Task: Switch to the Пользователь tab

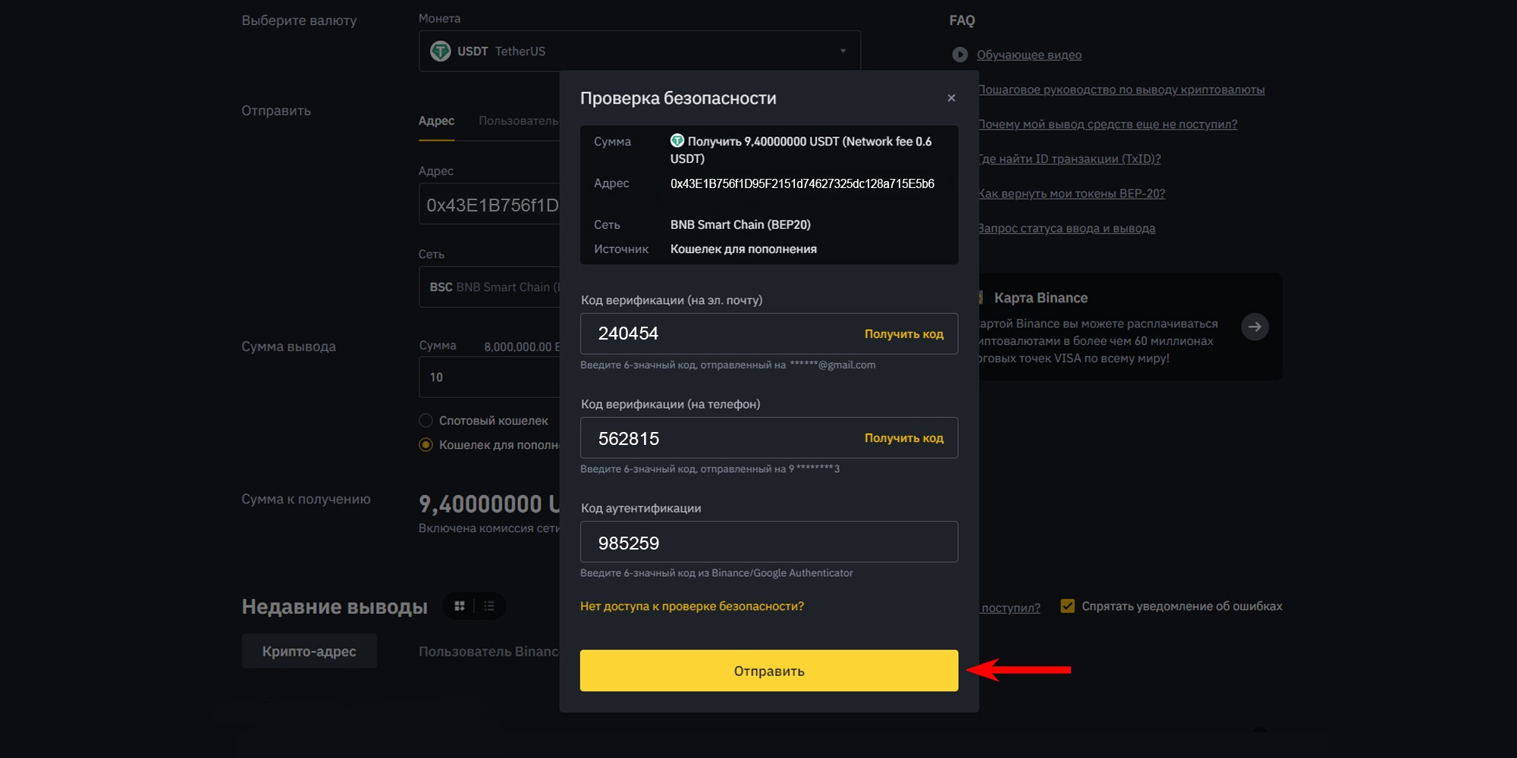Action: point(518,121)
